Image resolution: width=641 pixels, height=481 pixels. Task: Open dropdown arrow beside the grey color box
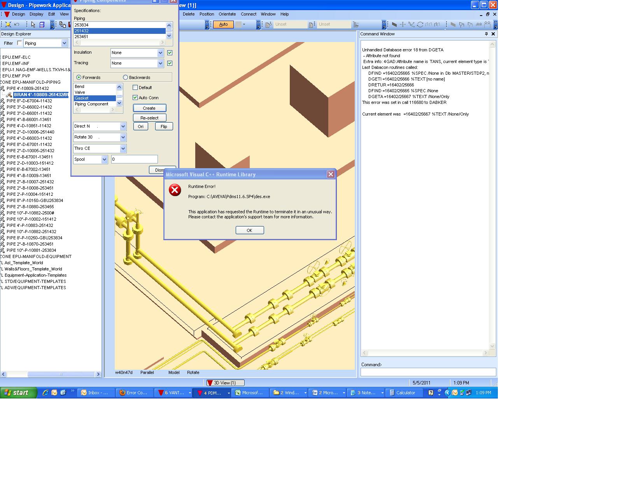(x=244, y=24)
